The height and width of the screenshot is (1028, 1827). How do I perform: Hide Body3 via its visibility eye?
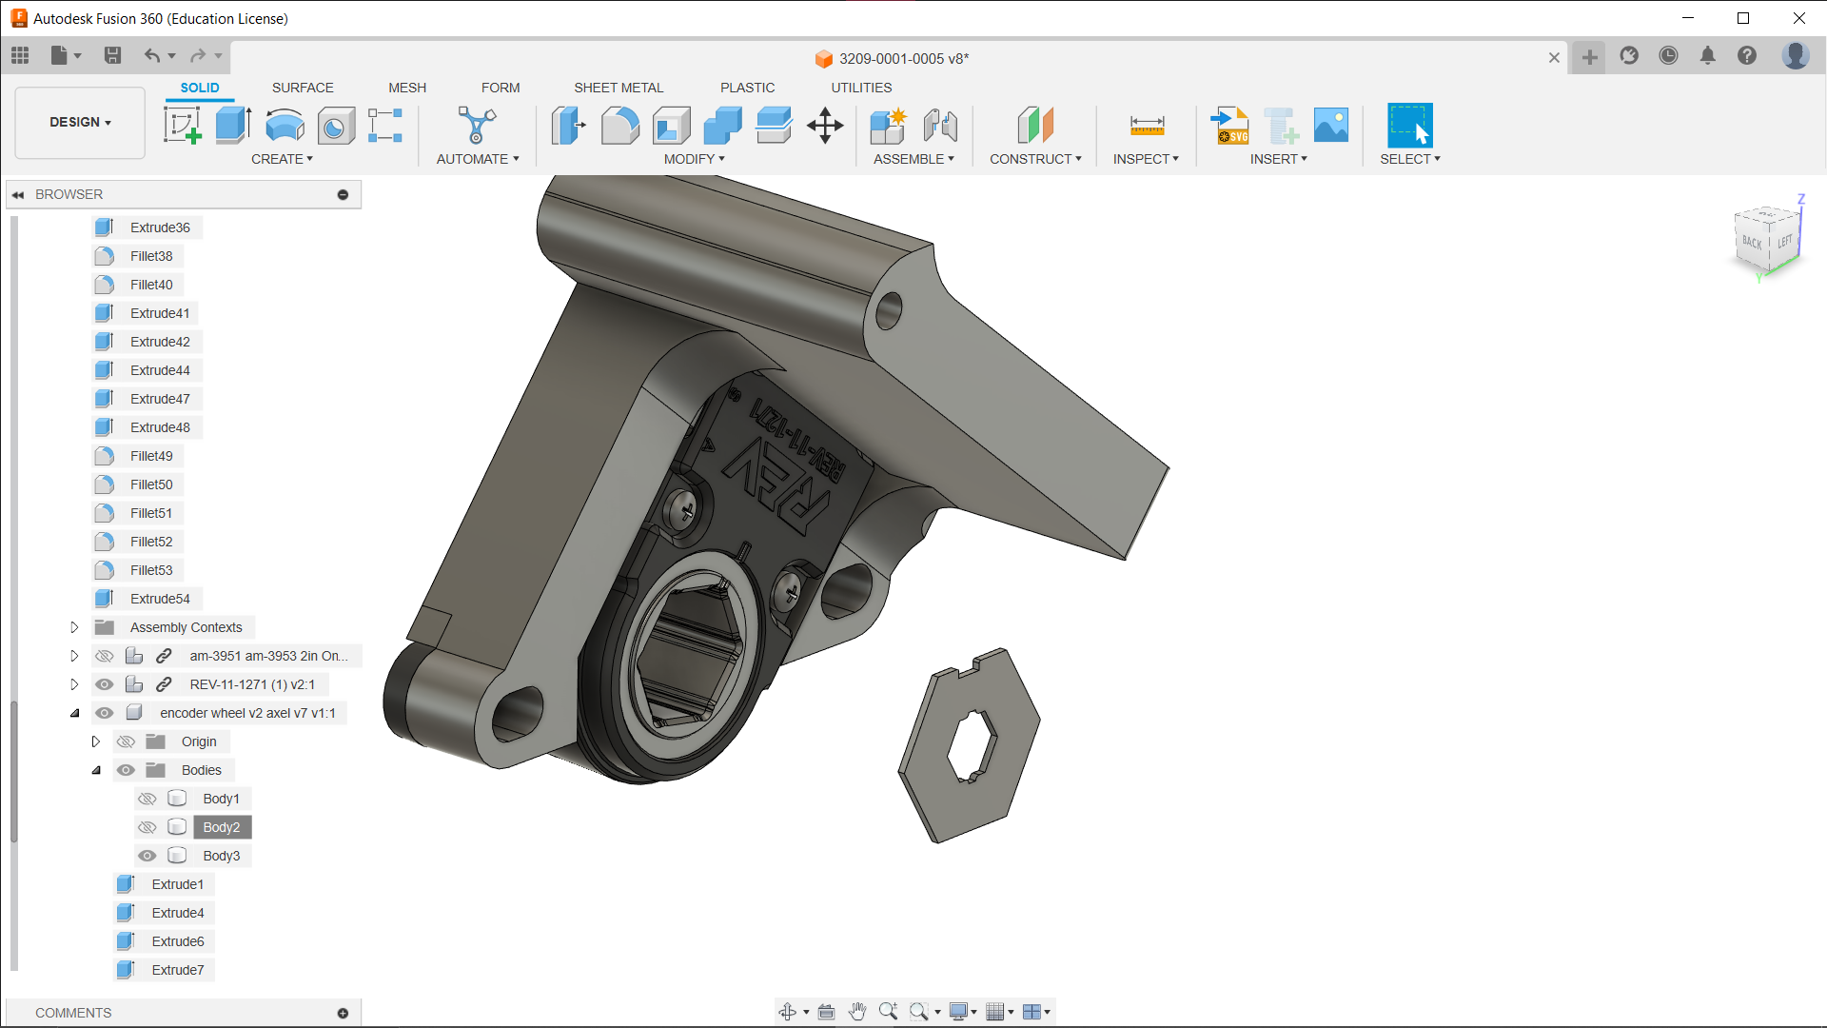point(147,856)
